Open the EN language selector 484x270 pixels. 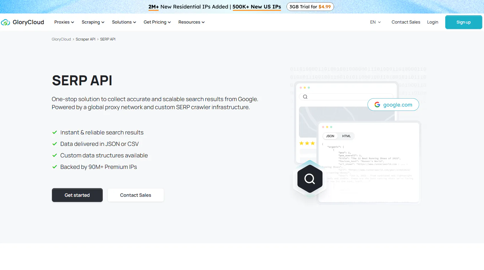(x=375, y=22)
